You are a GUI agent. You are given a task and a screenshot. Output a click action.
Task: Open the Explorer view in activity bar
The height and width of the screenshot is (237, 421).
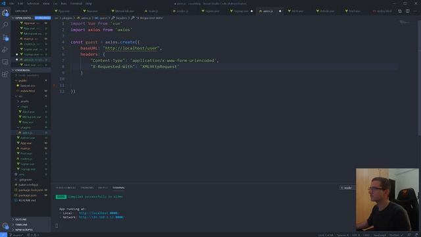pos(5,13)
